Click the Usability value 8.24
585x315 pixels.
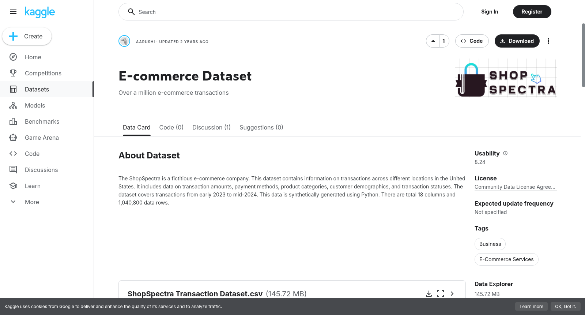click(480, 162)
